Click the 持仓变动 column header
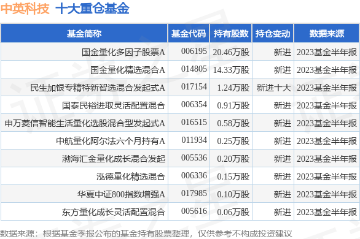Image resolution: width=360 pixels, height=239 pixels. [x=273, y=34]
